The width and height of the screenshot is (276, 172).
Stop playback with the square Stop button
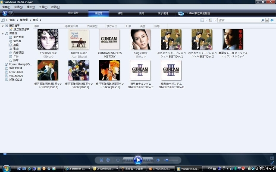coord(118,160)
